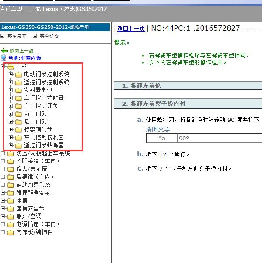Expand the 遥控门锁控制系统 node
This screenshot has width=262, height=263.
[x=10, y=82]
